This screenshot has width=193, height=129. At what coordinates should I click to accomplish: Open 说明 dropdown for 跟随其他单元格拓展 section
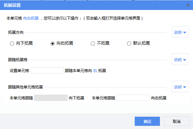point(180,87)
